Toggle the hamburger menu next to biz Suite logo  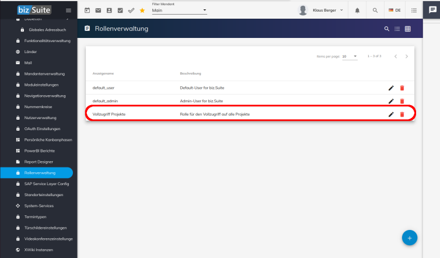[68, 11]
